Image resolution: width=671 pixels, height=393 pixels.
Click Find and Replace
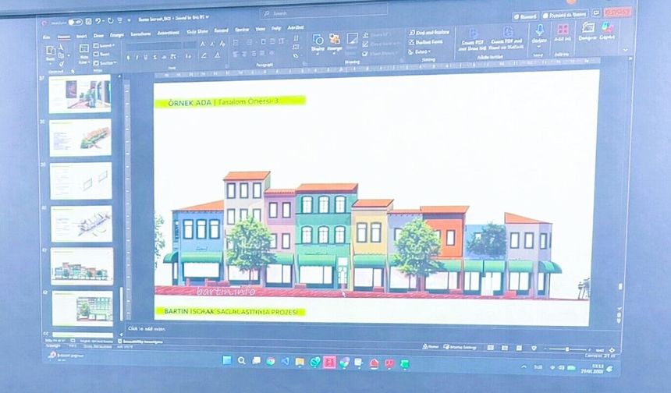point(429,33)
